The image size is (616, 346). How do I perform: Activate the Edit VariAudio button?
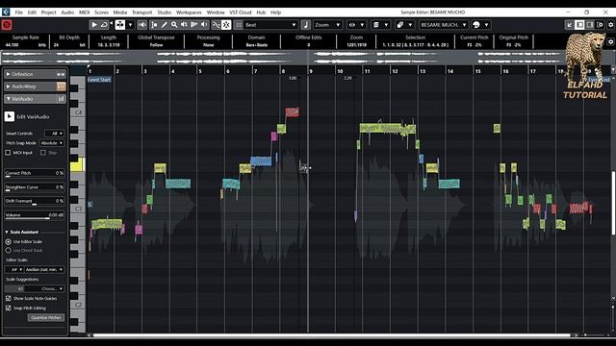click(10, 116)
